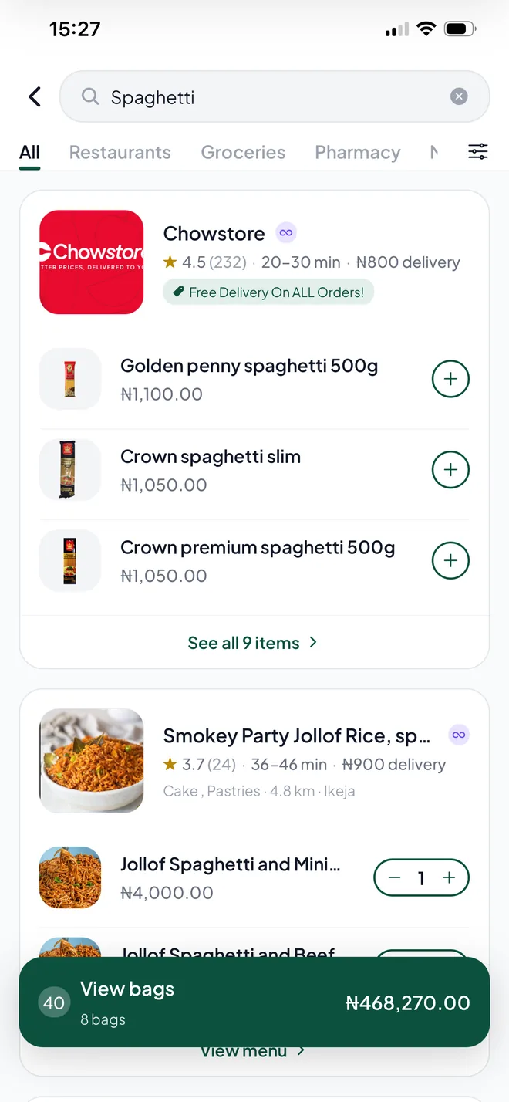Image resolution: width=509 pixels, height=1102 pixels.
Task: Switch to the Groceries tab
Action: point(243,152)
